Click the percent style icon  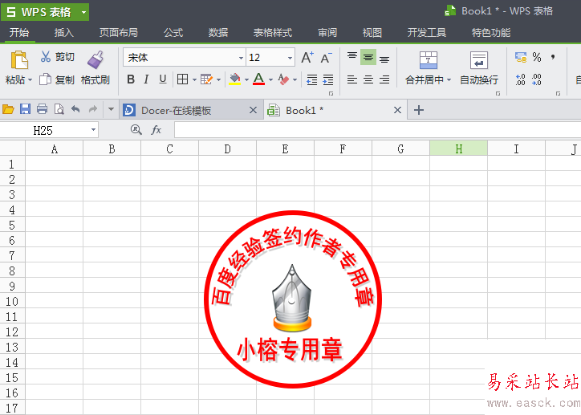(x=537, y=57)
